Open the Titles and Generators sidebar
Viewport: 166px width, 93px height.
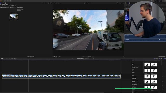click(5, 3)
